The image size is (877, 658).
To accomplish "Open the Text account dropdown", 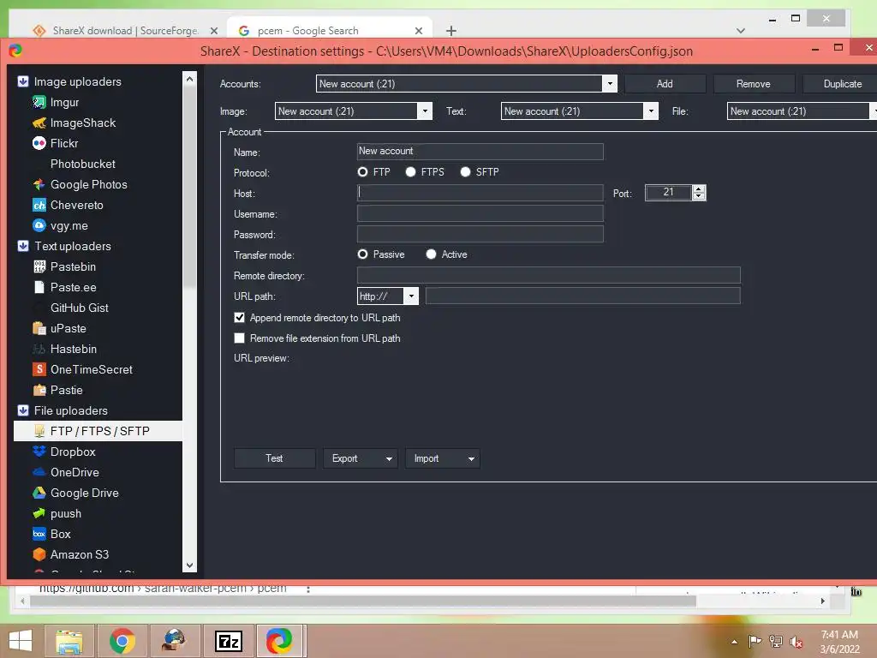I will click(x=651, y=111).
